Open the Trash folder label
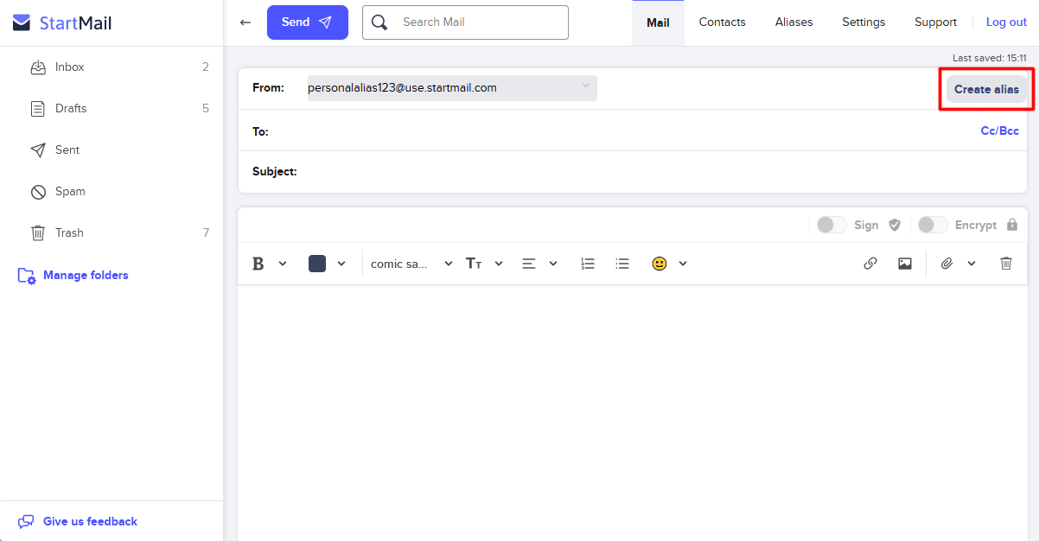The height and width of the screenshot is (541, 1039). coord(69,233)
